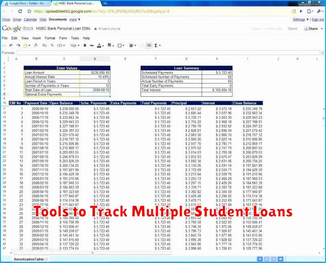Click the Redo arrow in the toolbar

(18, 46)
